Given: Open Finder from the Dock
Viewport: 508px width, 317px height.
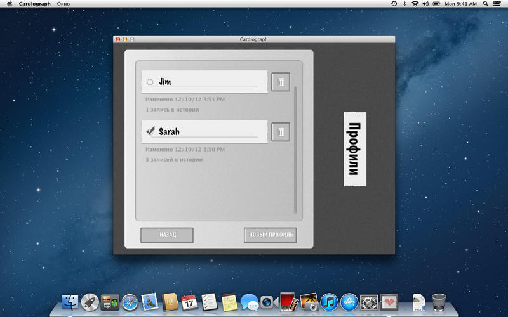Looking at the screenshot, I should click(x=70, y=302).
